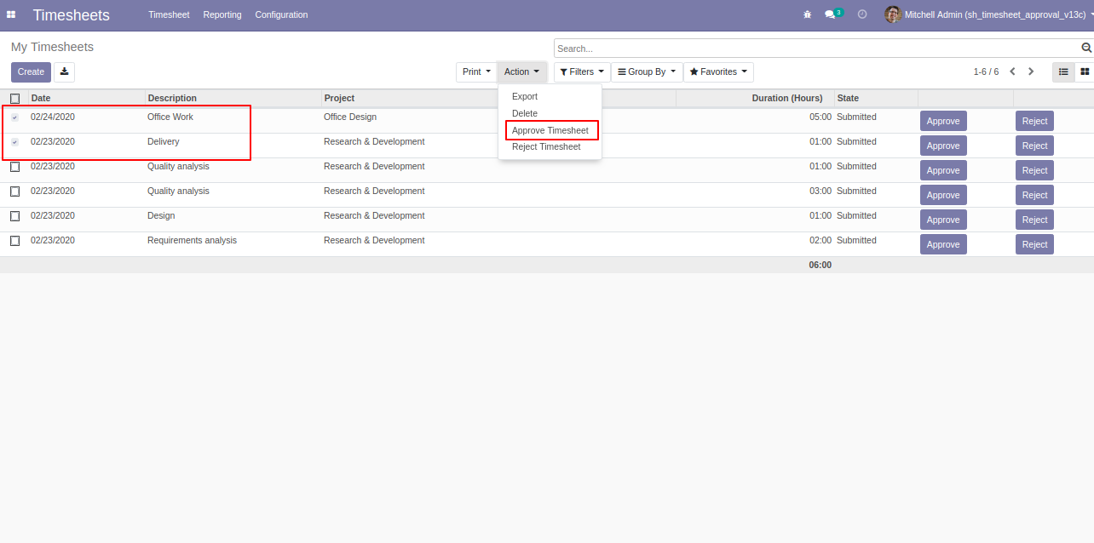Image resolution: width=1094 pixels, height=543 pixels.
Task: Approve the Requirements analysis timesheet
Action: click(943, 244)
